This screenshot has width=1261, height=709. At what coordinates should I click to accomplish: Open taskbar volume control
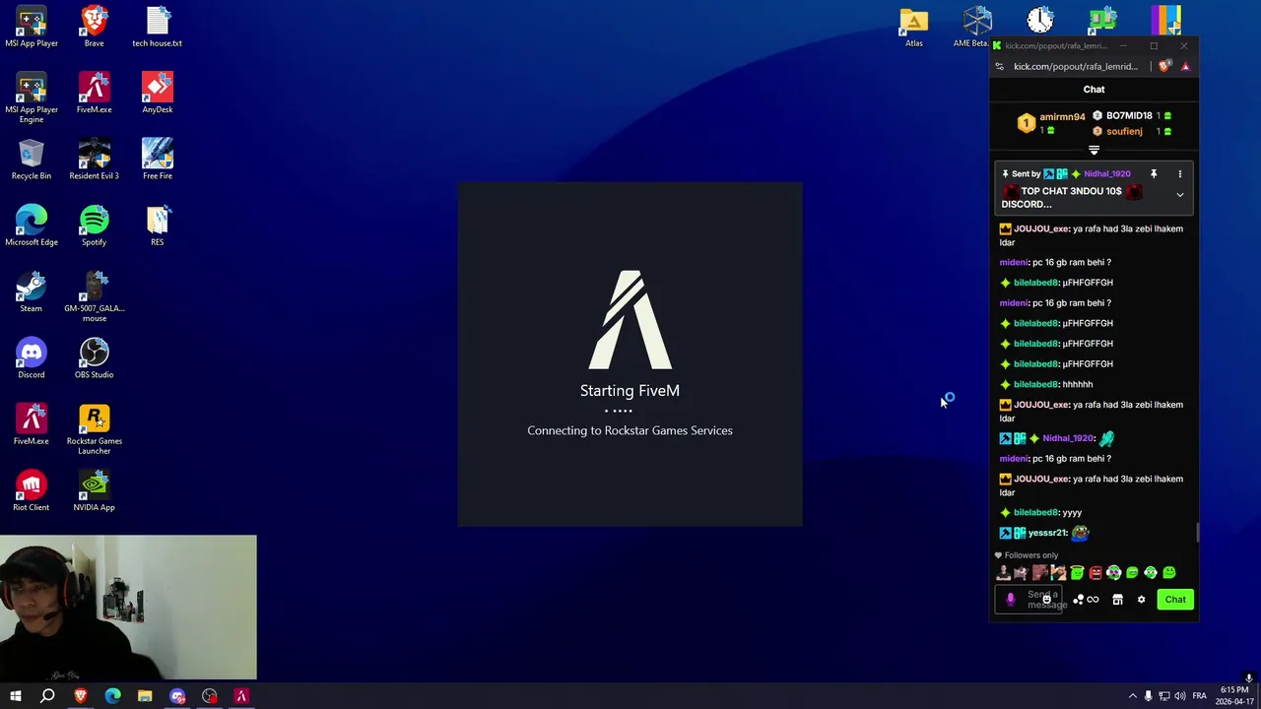1180,696
